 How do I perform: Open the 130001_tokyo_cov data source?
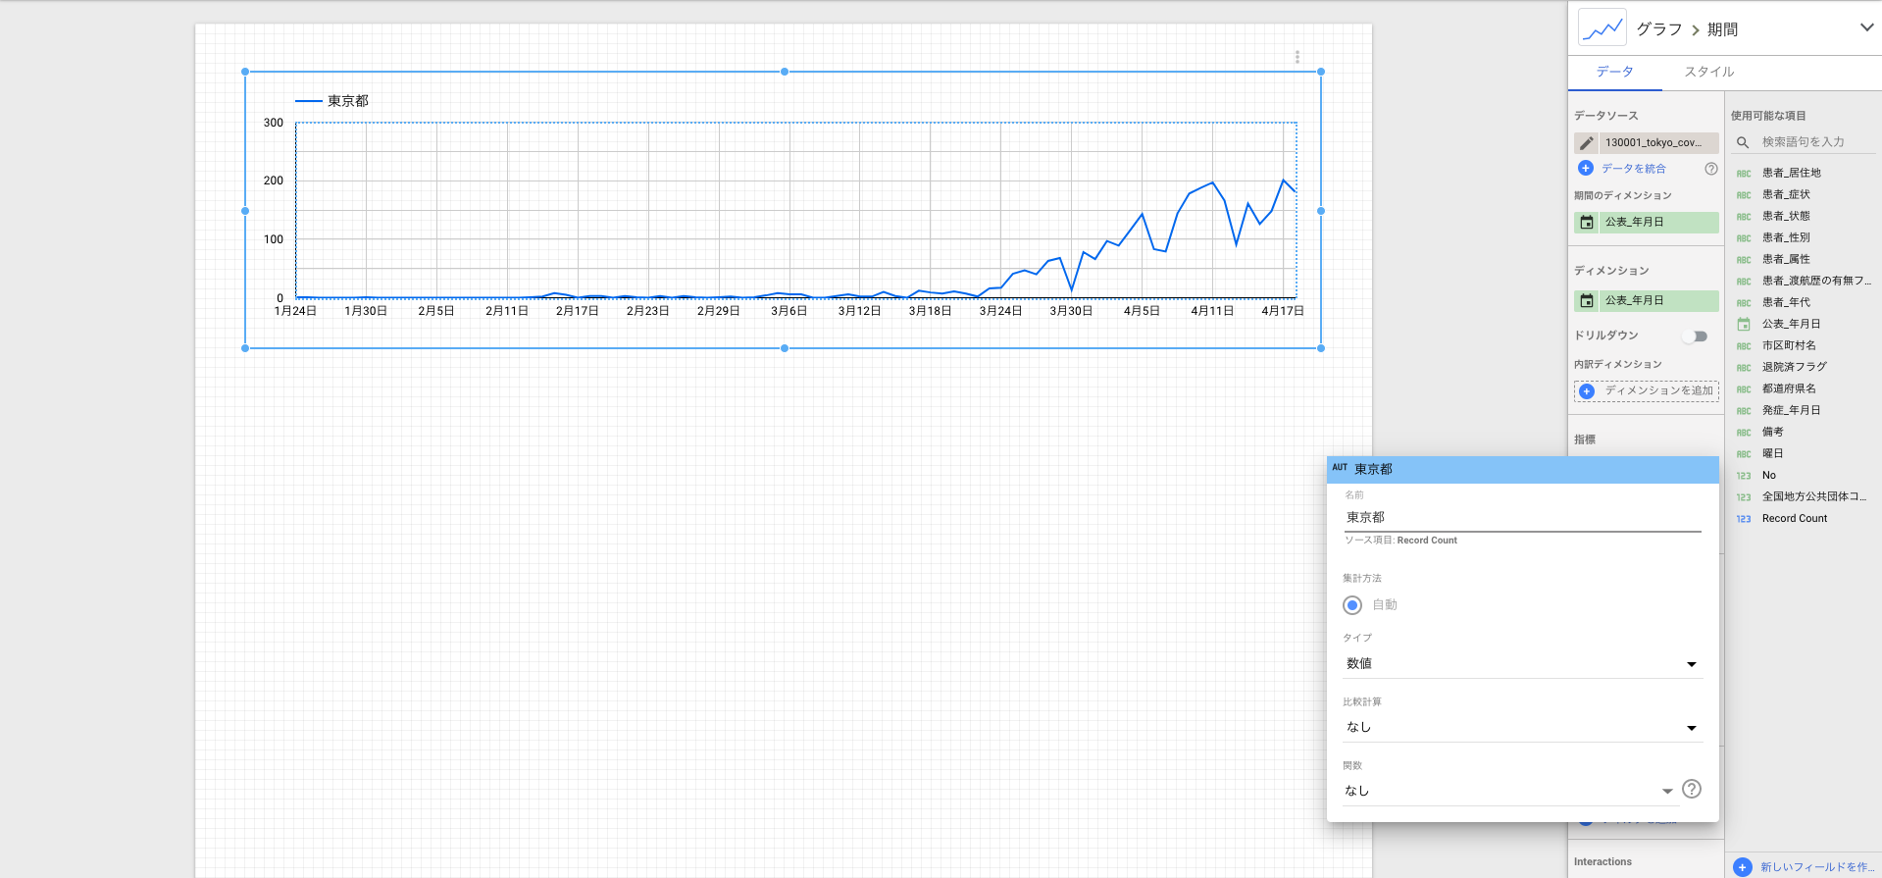pos(1658,143)
